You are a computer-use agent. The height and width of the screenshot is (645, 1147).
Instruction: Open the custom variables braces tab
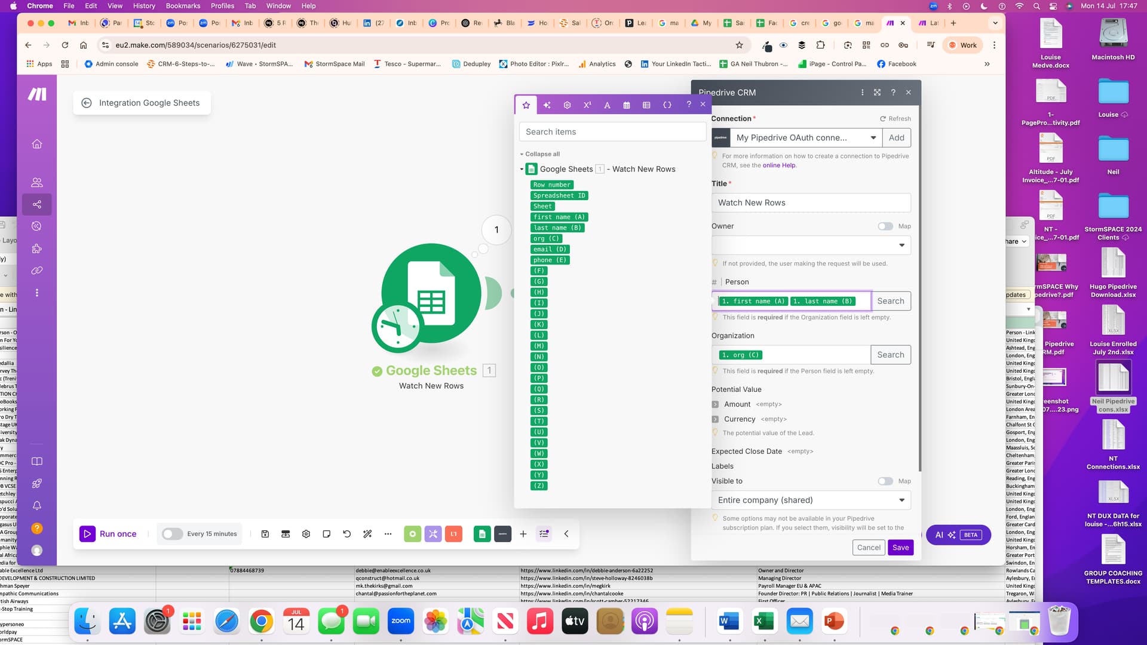coord(667,105)
